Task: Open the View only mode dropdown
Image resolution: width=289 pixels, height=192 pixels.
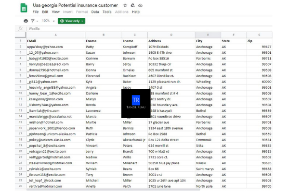Action: pyautogui.click(x=71, y=21)
